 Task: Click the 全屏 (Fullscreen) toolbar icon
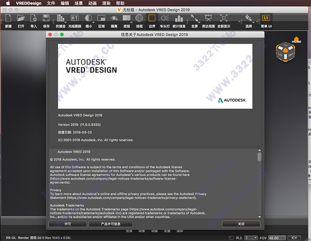point(194,19)
